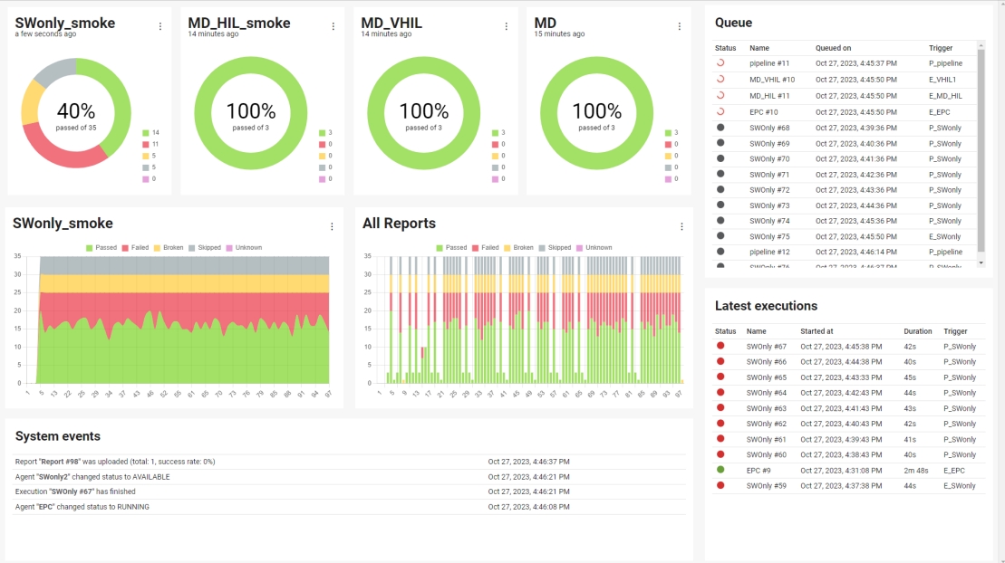1005x563 pixels.
Task: Click the gray status dot for SWOnly #69
Action: pos(720,143)
